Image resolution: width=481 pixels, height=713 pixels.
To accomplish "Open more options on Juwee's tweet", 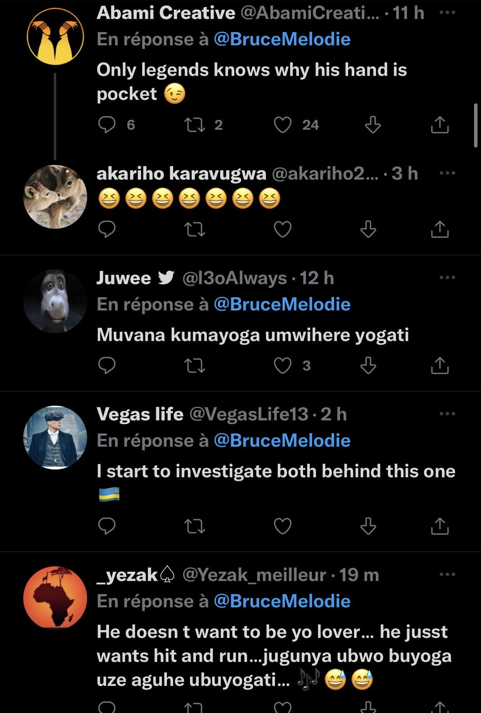I will pos(447,277).
